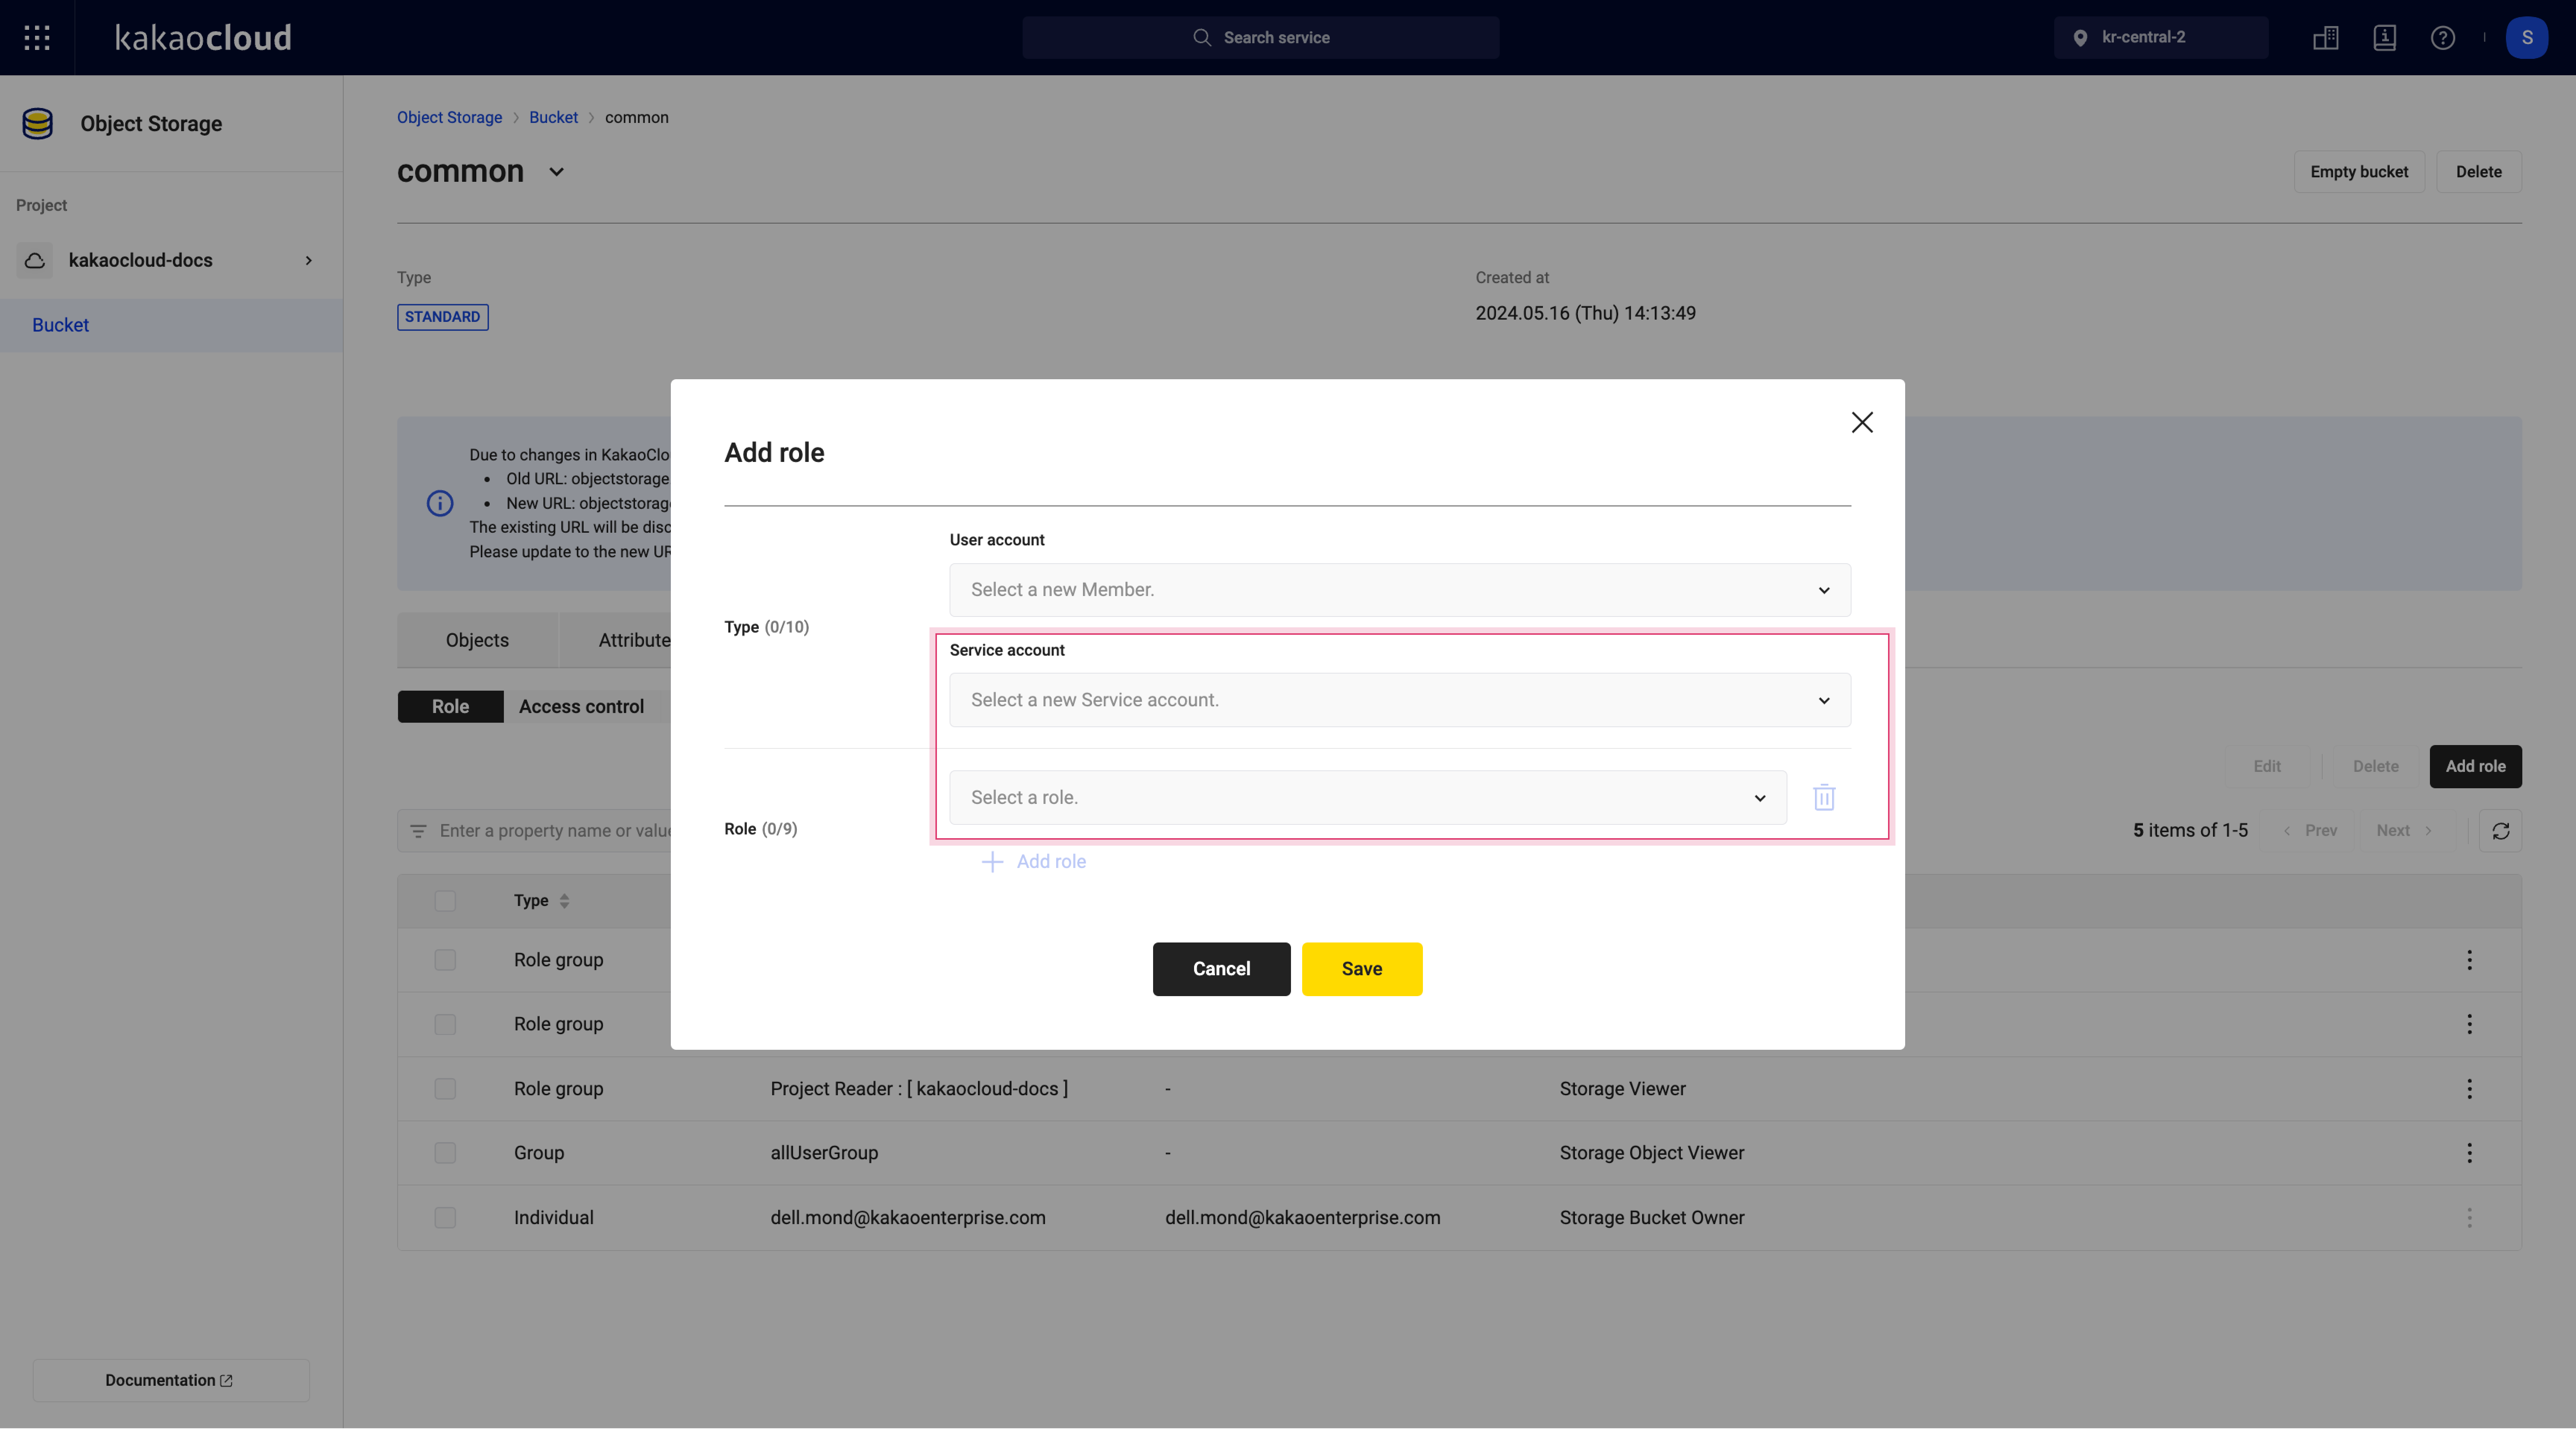The image size is (2576, 1429).
Task: Click the Empty bucket button
Action: (x=2359, y=172)
